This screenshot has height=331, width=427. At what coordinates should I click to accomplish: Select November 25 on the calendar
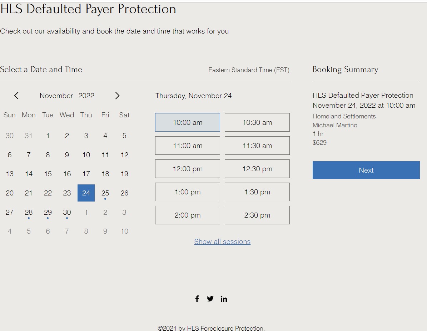coord(105,193)
